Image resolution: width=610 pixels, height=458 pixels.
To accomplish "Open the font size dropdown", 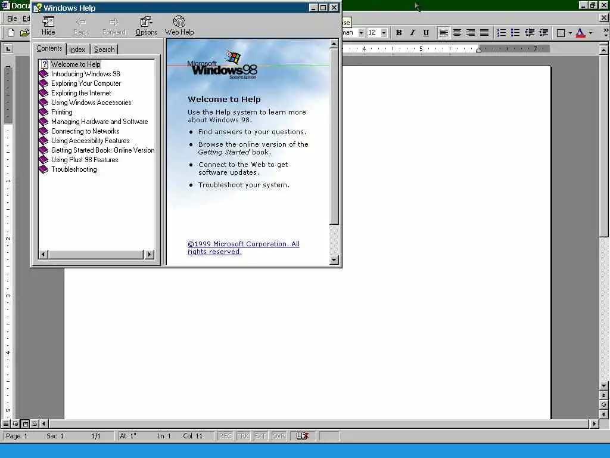I will coord(384,33).
